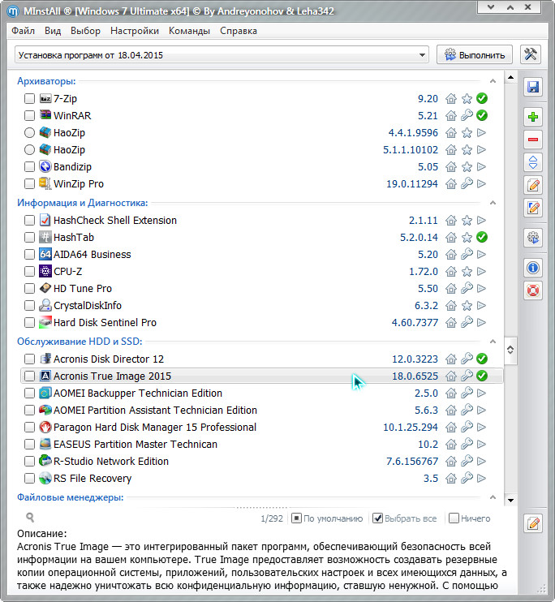Collapse the 'Архиваторы' group

click(493, 81)
